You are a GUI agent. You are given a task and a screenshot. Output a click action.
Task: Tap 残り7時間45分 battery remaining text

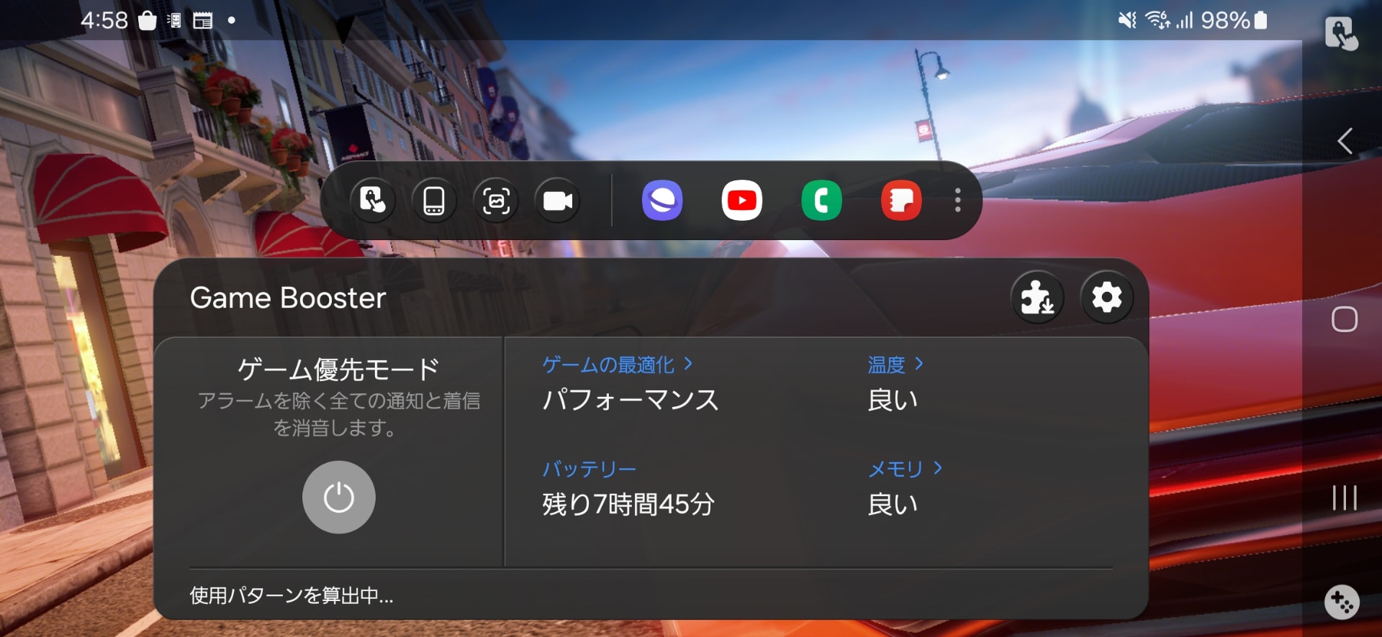click(628, 504)
